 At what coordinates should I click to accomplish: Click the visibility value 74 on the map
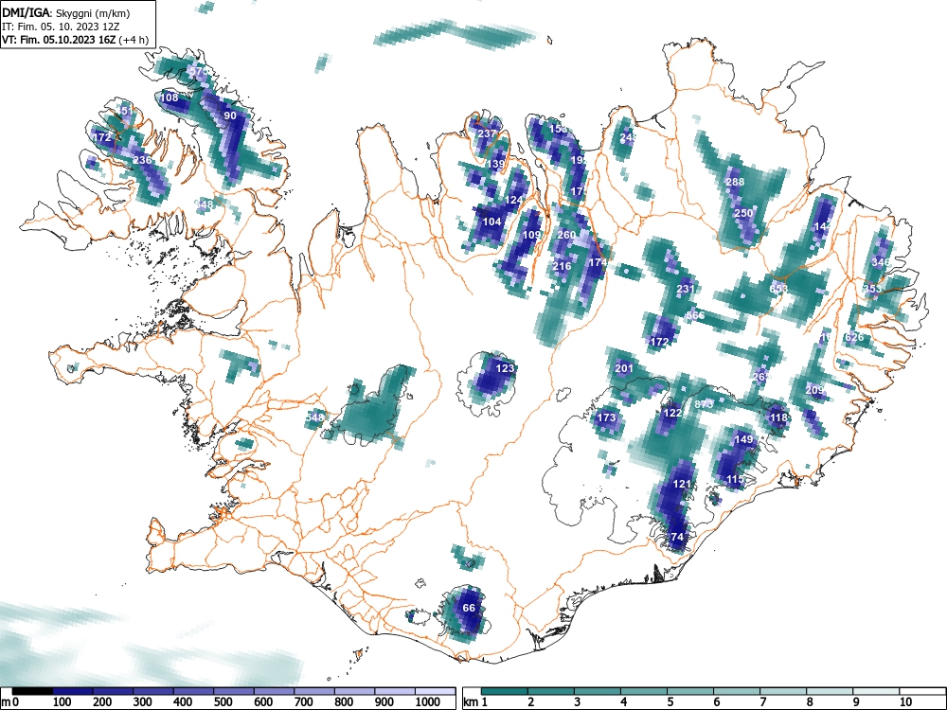[x=677, y=537]
